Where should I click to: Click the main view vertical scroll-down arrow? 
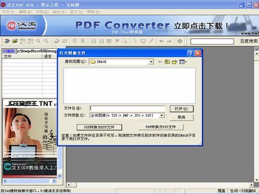257,180
